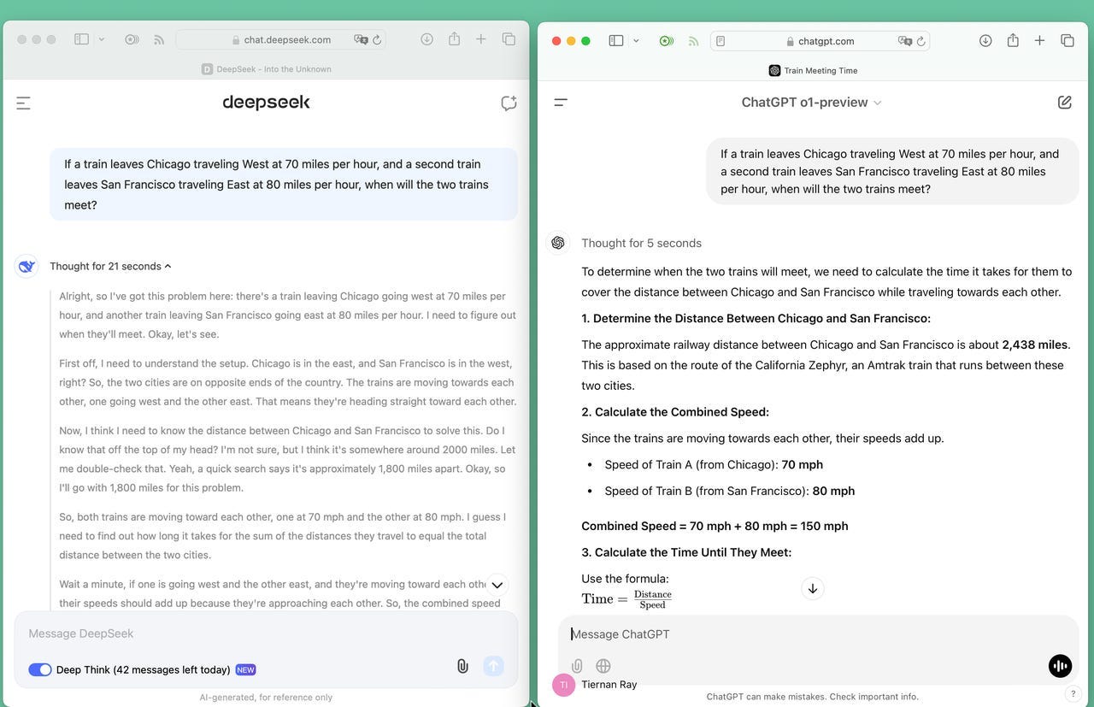Translate page in ChatGPT window address bar
The height and width of the screenshot is (707, 1094).
point(905,41)
